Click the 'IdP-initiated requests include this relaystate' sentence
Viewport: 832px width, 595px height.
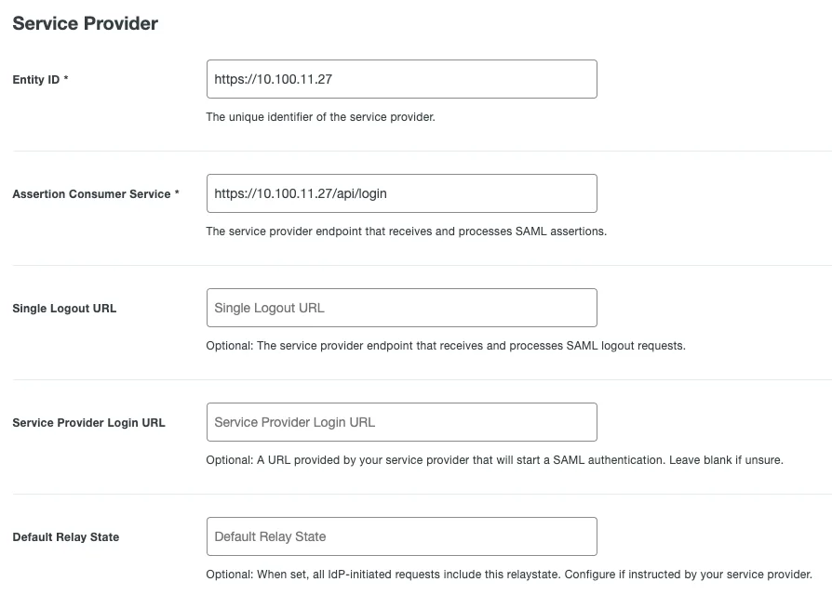coord(382,575)
